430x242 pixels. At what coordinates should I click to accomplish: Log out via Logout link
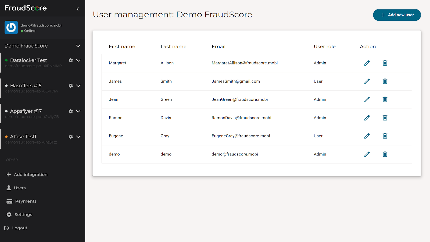(x=16, y=228)
